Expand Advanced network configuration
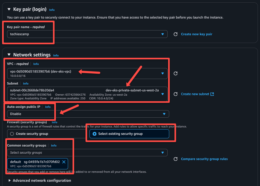The width and height of the screenshot is (260, 186). tap(10, 180)
